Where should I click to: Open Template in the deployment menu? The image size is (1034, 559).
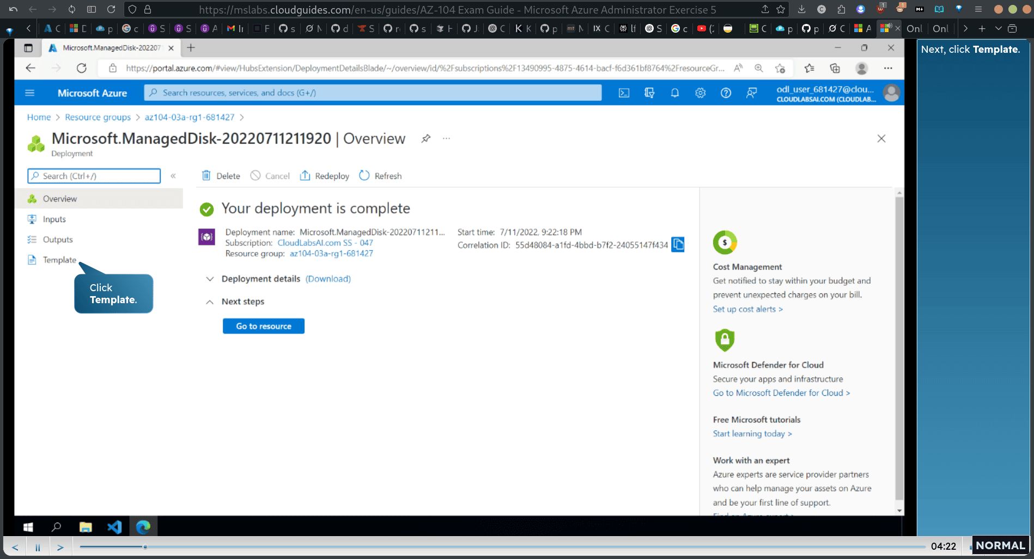click(x=59, y=260)
